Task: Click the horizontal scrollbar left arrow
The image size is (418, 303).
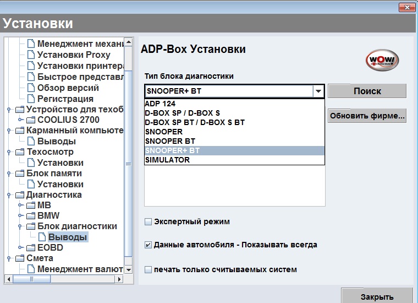Action: pos(9,279)
